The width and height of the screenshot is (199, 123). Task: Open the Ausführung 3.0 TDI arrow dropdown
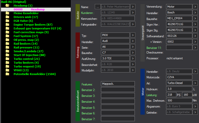click(133, 58)
